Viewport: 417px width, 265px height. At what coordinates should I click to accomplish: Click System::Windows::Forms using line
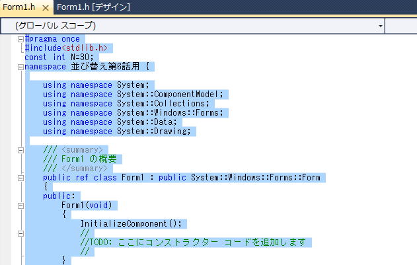click(133, 113)
